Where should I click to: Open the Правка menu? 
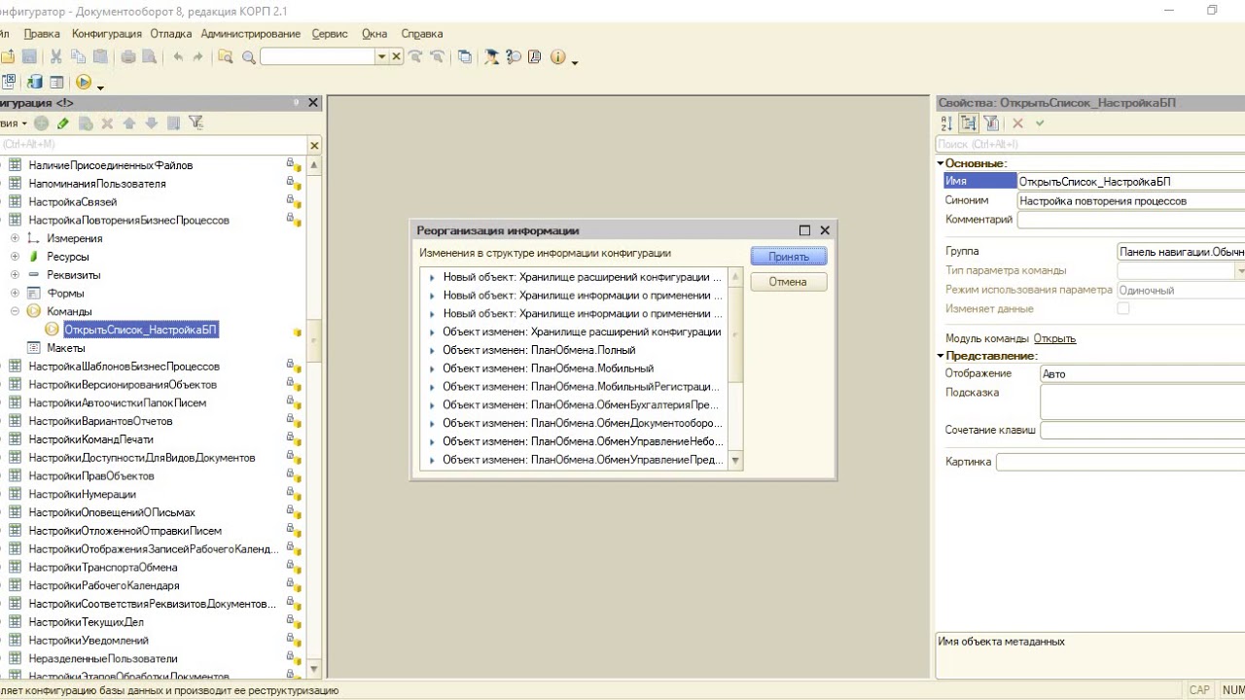(42, 34)
